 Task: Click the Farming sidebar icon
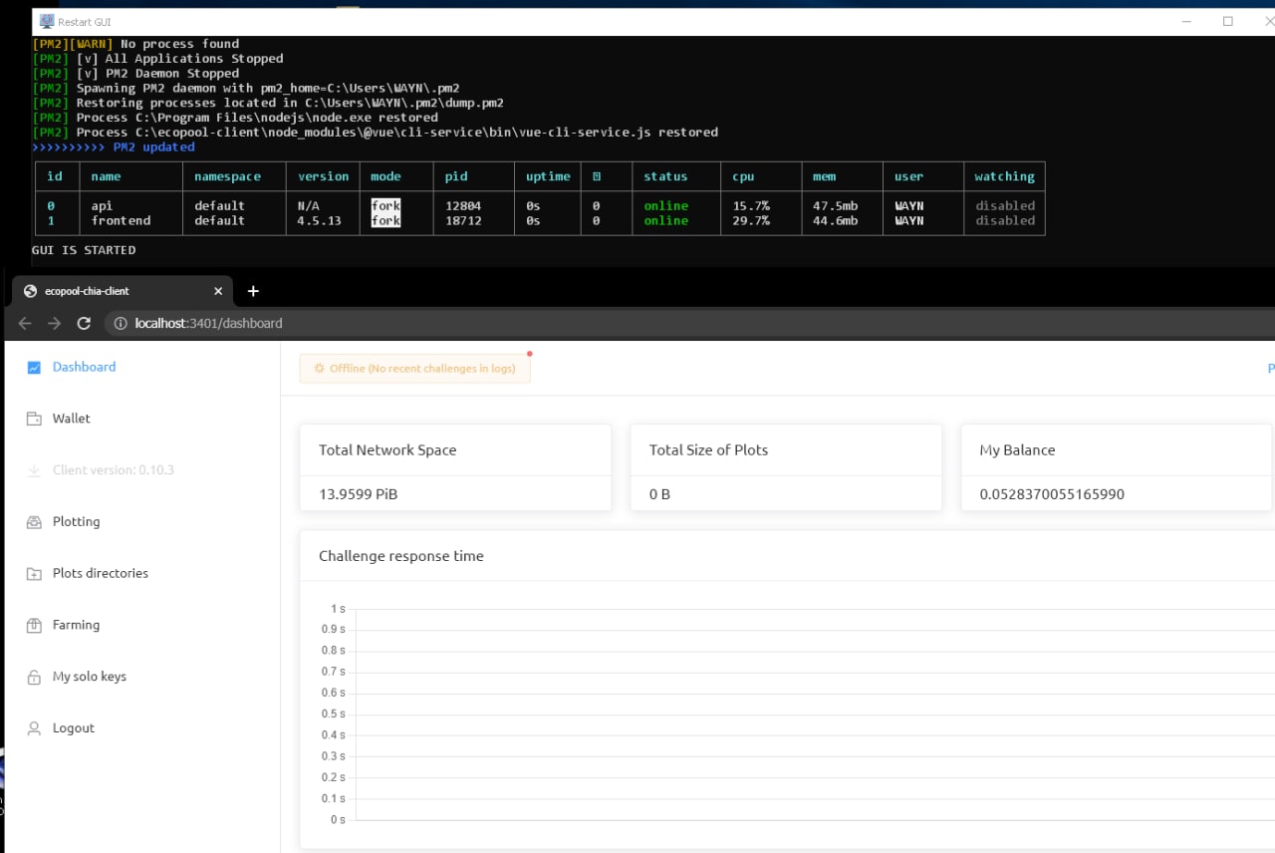coord(34,626)
